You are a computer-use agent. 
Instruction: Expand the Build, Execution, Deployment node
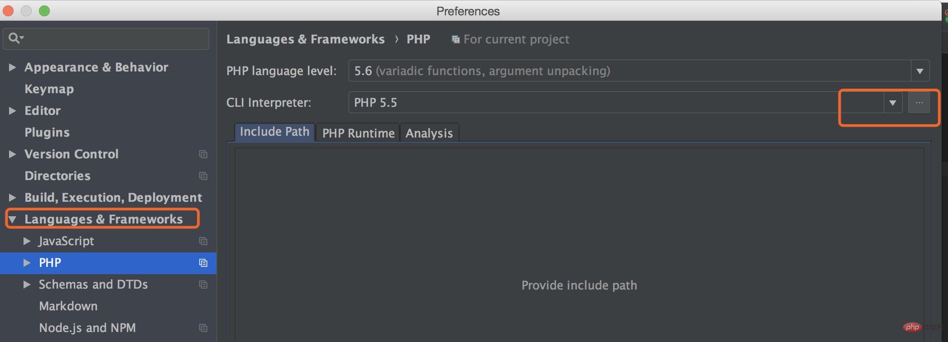point(12,198)
